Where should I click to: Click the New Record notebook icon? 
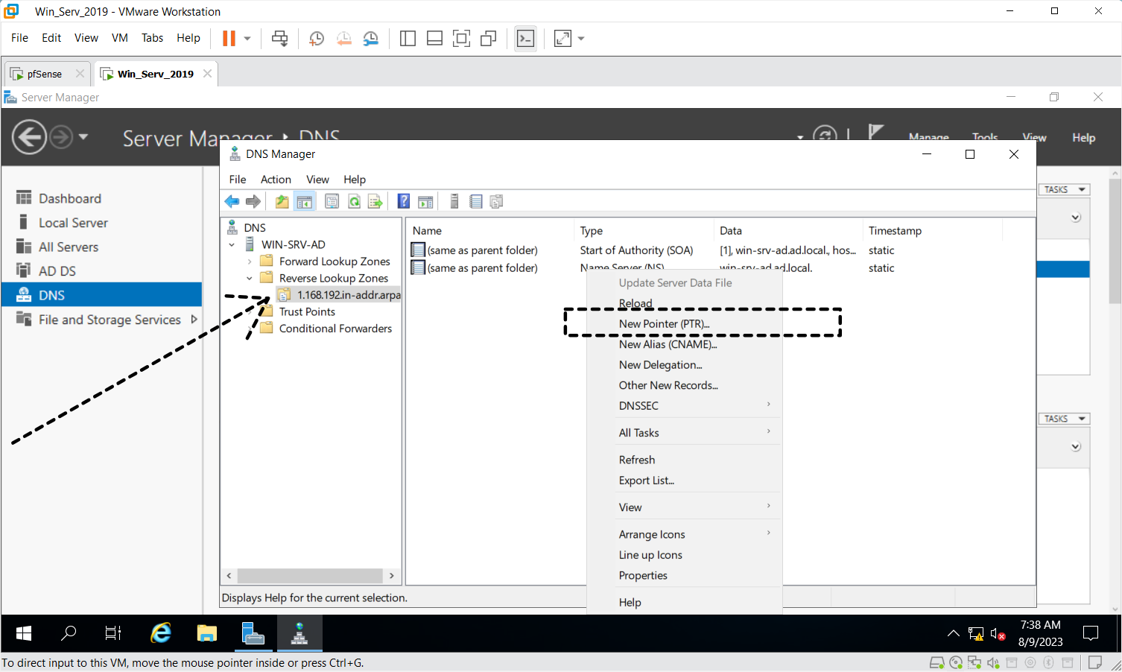pos(476,201)
